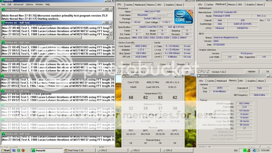Screen dimensions: 272x153
Task: Click the "Socket 1366 LGA" Package value
Action: pos(152,19)
